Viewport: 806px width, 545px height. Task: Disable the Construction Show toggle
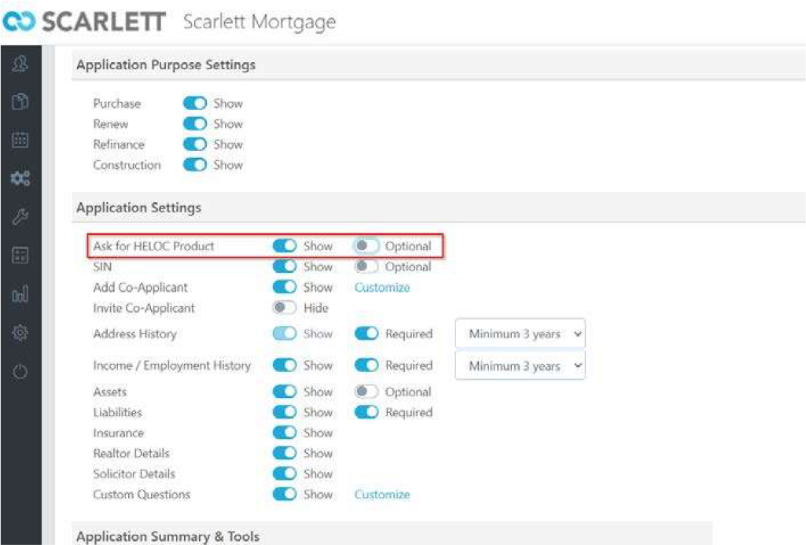pyautogui.click(x=195, y=164)
